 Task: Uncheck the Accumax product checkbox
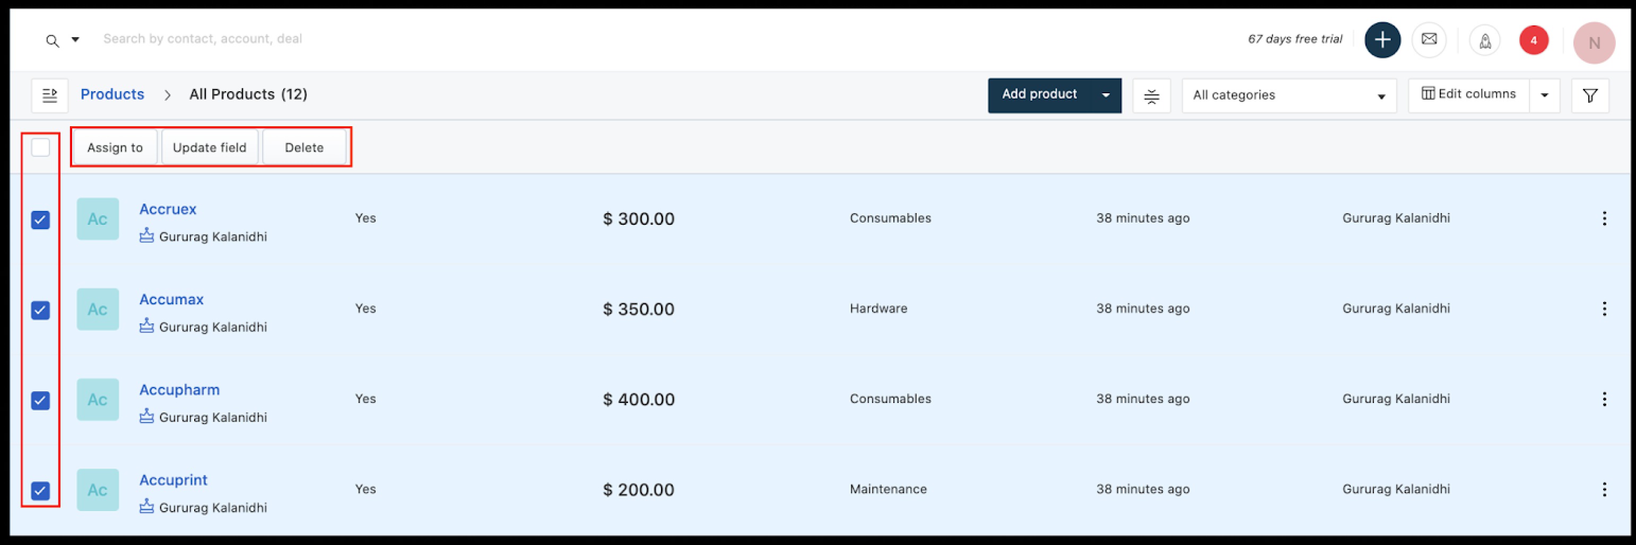[x=41, y=310]
